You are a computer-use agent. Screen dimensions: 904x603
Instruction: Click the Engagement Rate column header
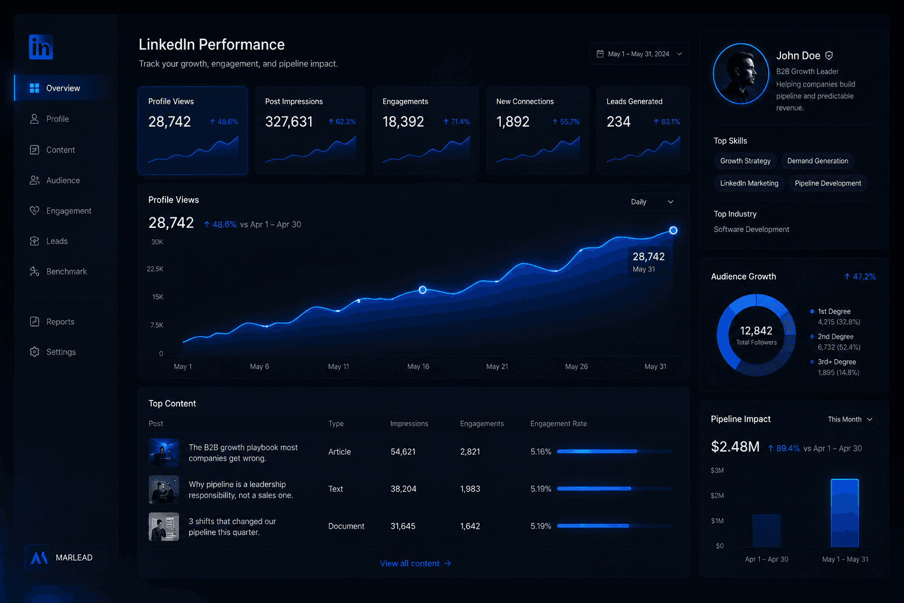[x=559, y=423]
